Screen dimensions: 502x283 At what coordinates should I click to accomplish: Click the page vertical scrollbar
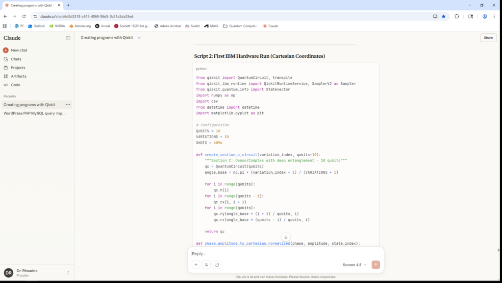click(499, 250)
